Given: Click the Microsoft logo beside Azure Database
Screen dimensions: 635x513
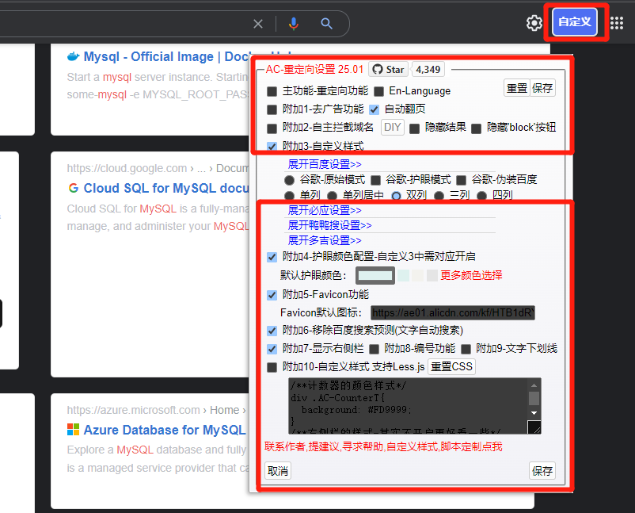Looking at the screenshot, I should tap(74, 430).
